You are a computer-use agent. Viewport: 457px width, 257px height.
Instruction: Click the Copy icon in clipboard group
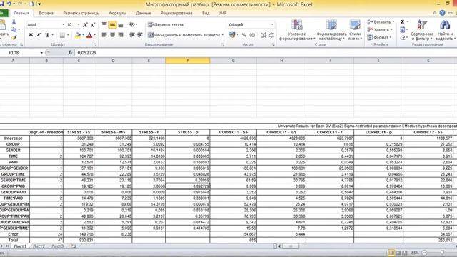point(14,29)
